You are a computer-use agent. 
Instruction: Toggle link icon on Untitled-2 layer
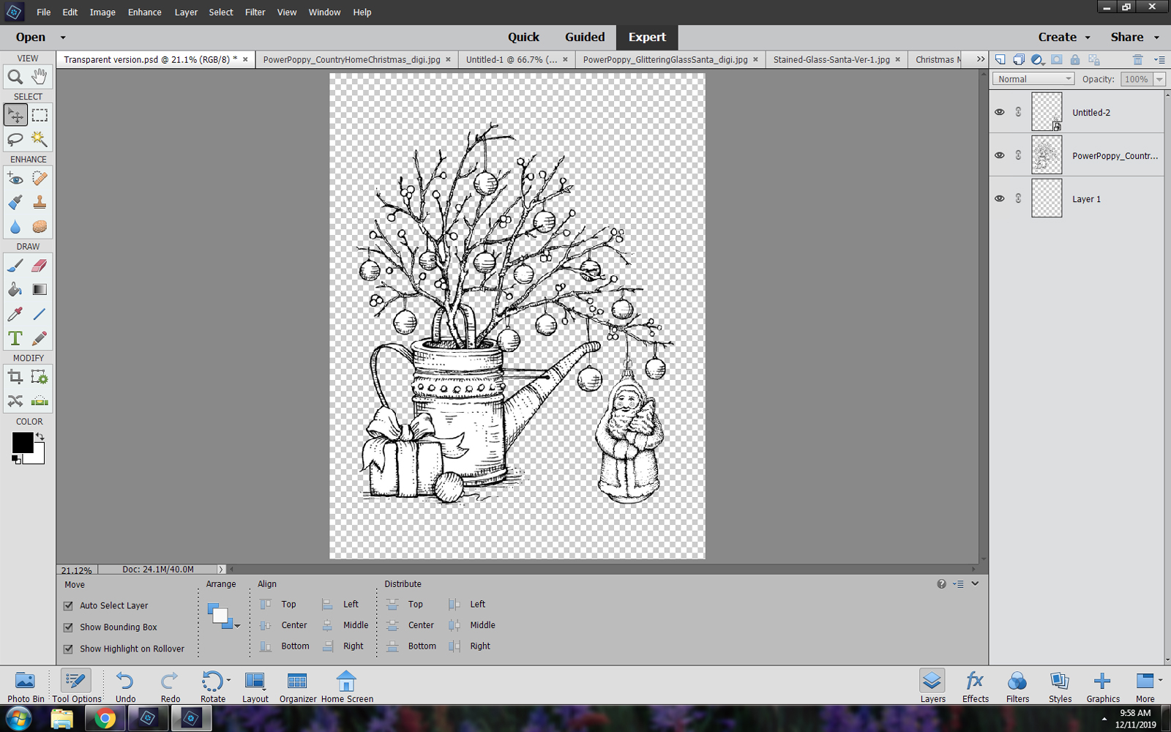[1018, 112]
